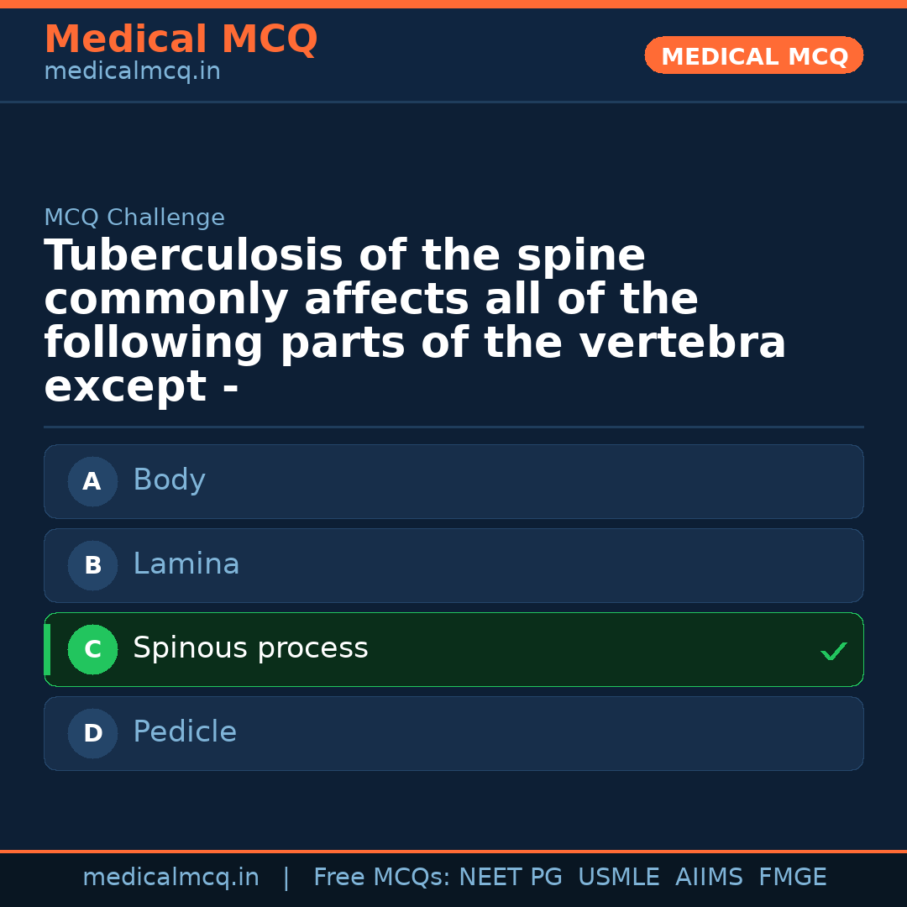Select FMGE in the footer
The height and width of the screenshot is (907, 907).
coord(793,878)
